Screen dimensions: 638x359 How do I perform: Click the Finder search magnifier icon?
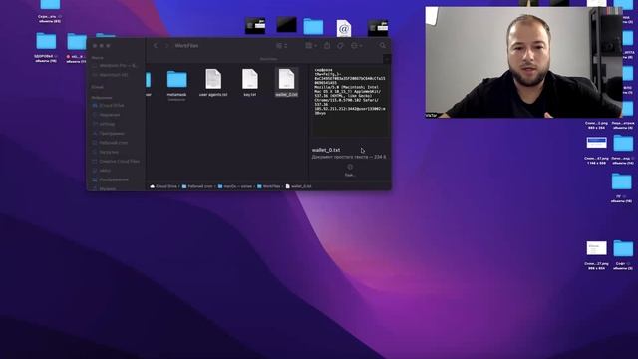(x=383, y=46)
